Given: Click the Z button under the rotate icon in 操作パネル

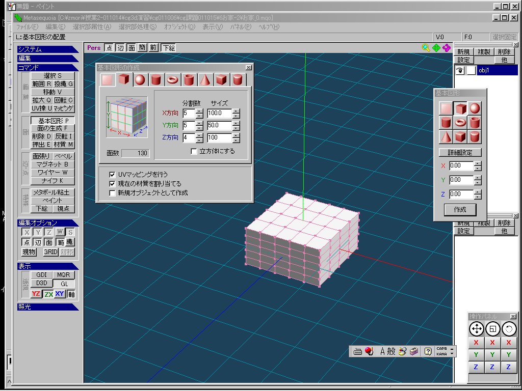Looking at the screenshot, I should (509, 367).
